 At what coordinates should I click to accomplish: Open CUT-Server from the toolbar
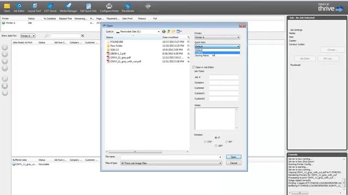point(50,8)
